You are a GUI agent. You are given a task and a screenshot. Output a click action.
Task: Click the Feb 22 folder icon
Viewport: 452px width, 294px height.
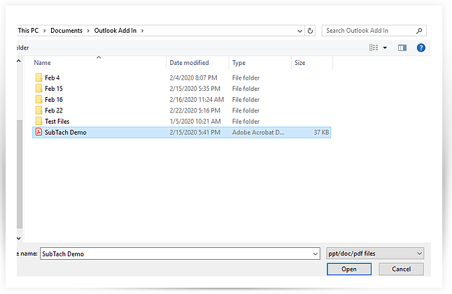click(38, 110)
